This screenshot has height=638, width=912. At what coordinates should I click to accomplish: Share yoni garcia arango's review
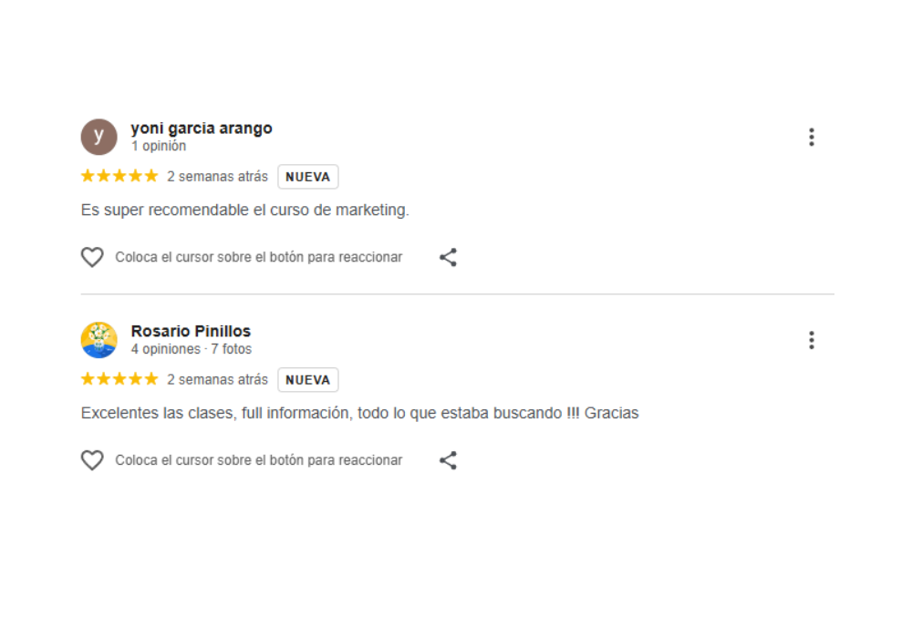pyautogui.click(x=448, y=257)
